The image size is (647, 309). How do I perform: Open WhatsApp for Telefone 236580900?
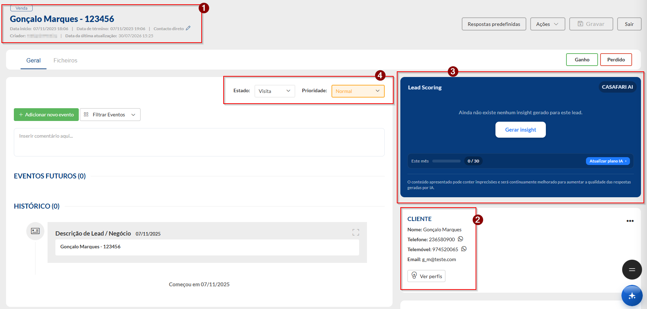coord(460,239)
